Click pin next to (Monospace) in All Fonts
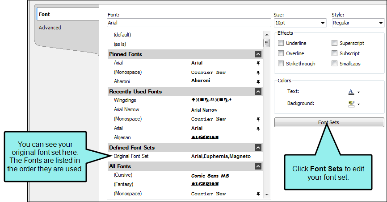387x202 pixels. (258, 194)
